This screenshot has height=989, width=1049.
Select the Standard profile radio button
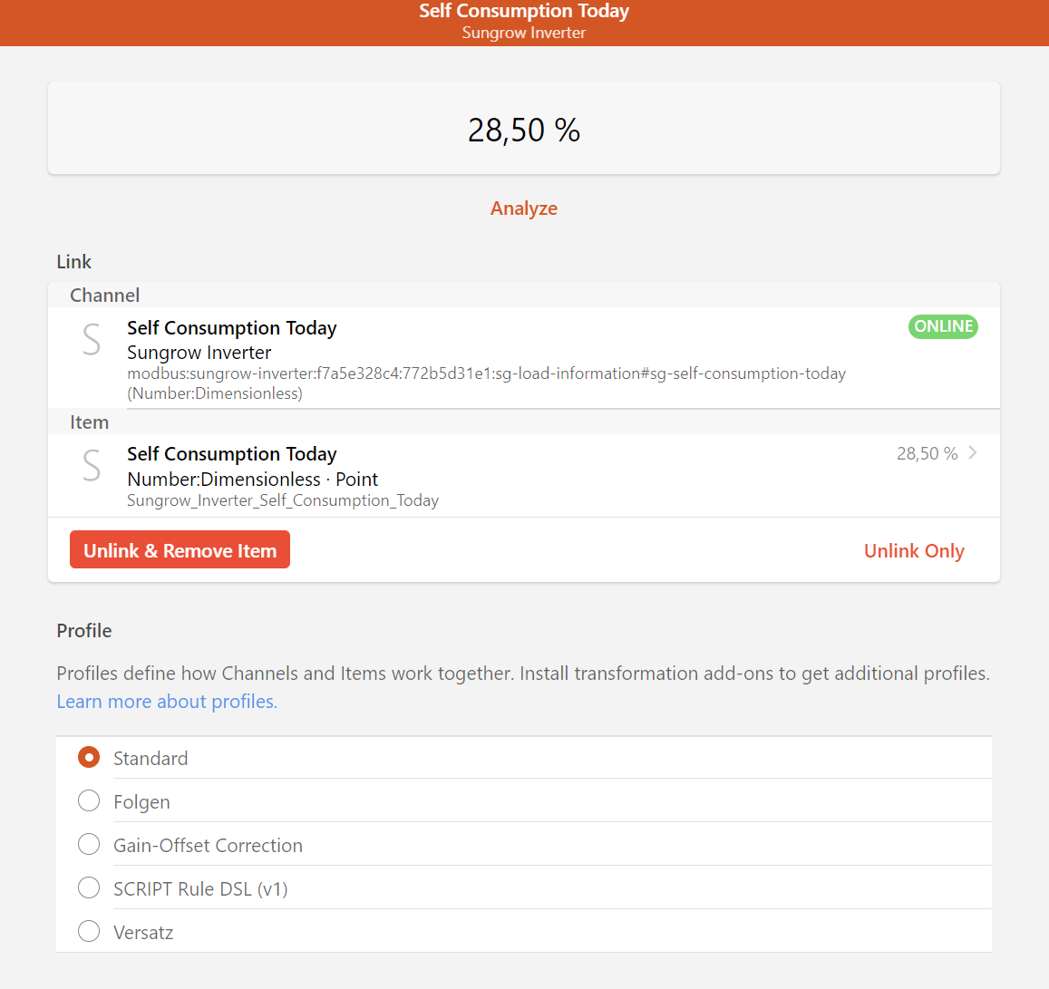(x=89, y=758)
